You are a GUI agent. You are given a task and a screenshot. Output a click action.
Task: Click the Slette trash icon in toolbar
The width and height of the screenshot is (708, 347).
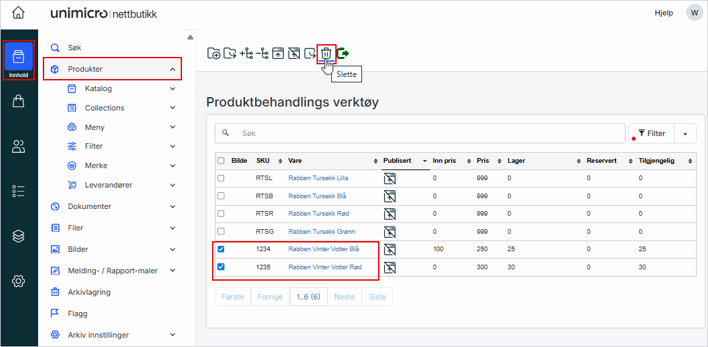(x=326, y=54)
